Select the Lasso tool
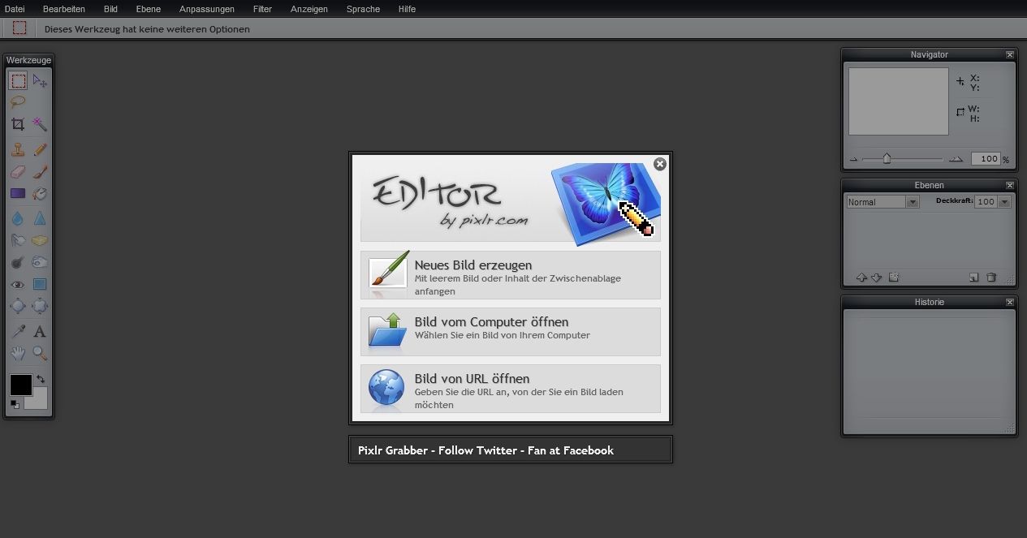This screenshot has height=538, width=1027. 18,102
